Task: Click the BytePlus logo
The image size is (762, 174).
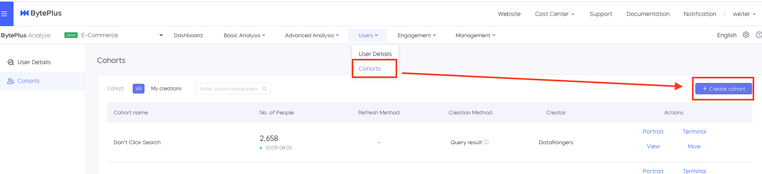Action: tap(41, 13)
